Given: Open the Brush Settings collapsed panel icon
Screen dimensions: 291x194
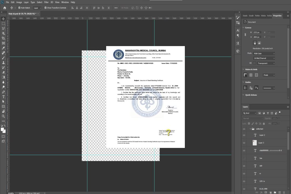Looking at the screenshot, I should click(x=238, y=18).
